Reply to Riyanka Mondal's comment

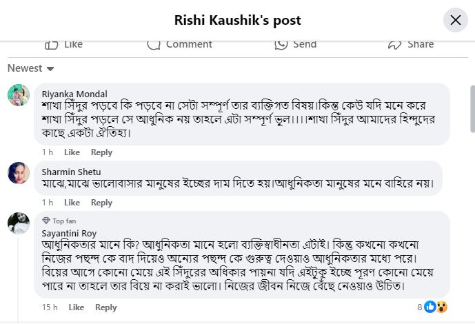pos(101,152)
